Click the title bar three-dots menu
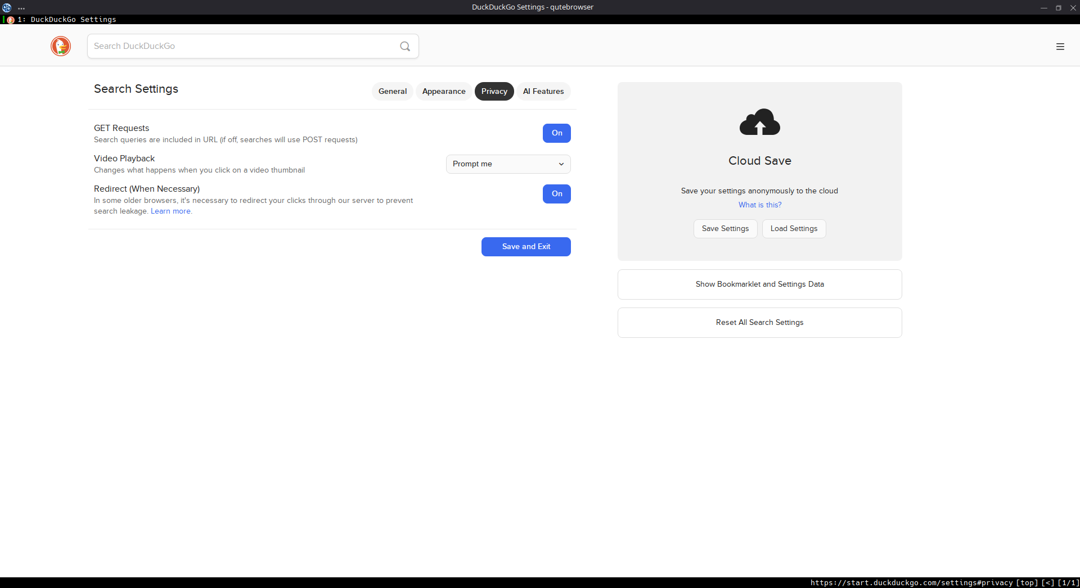This screenshot has height=588, width=1080. tap(21, 8)
